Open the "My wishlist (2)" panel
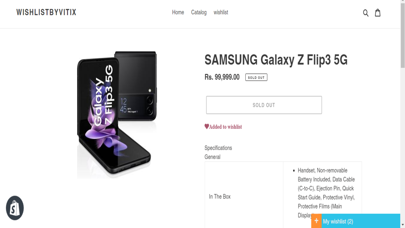This screenshot has width=405, height=228. point(338,221)
